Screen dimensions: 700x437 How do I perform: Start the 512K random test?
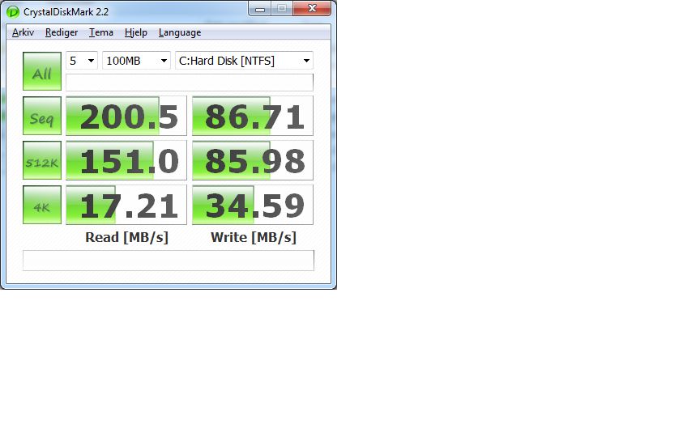click(x=42, y=160)
